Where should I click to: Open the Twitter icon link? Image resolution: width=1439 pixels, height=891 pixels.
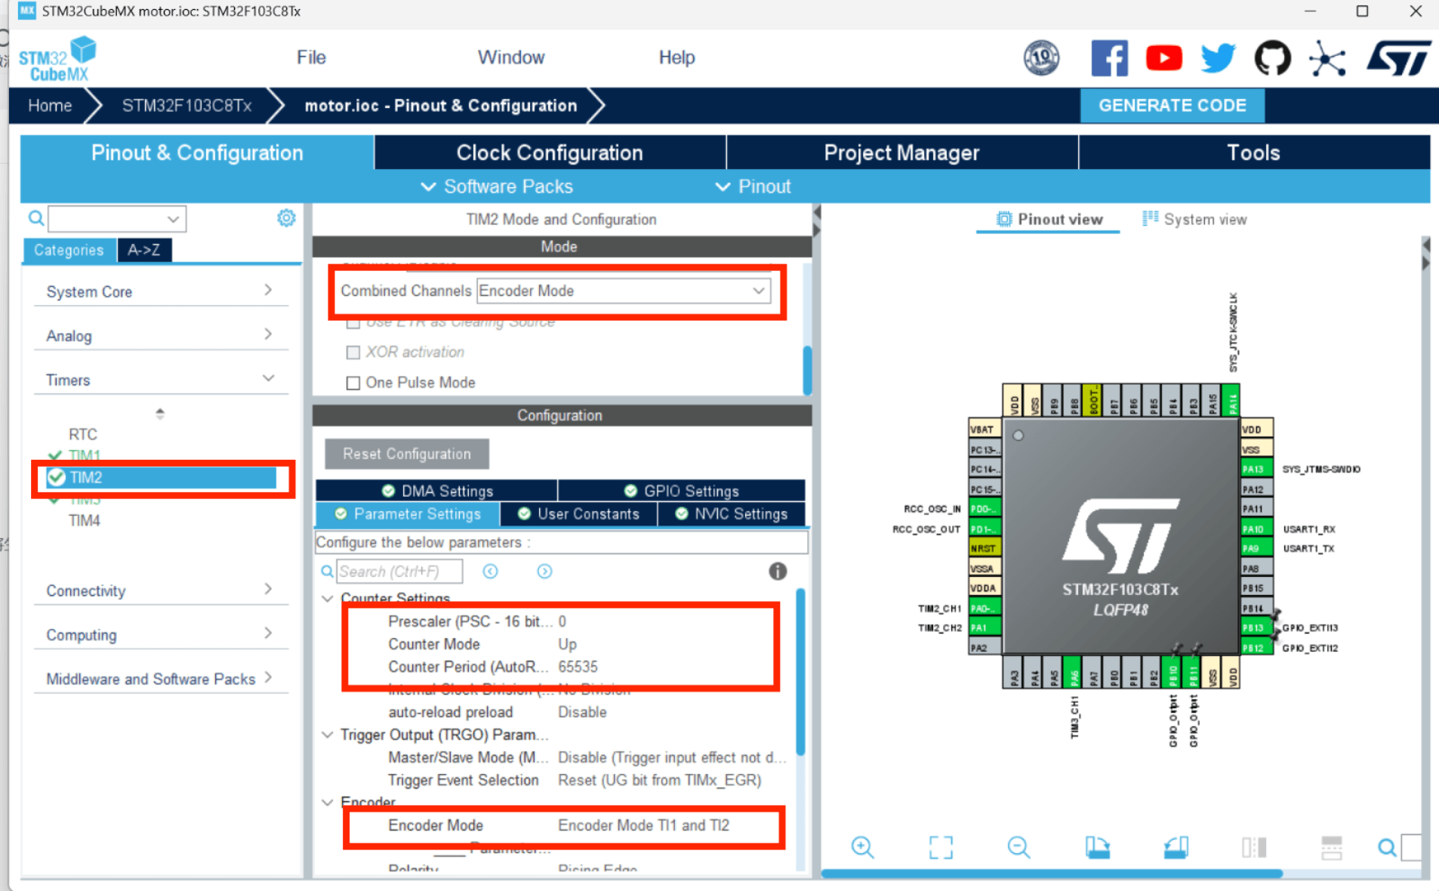click(1218, 58)
